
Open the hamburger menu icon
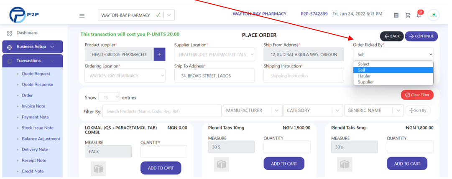pos(82,15)
